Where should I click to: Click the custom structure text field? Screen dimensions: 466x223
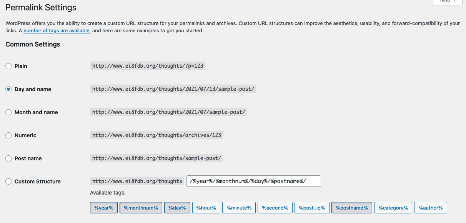click(253, 181)
